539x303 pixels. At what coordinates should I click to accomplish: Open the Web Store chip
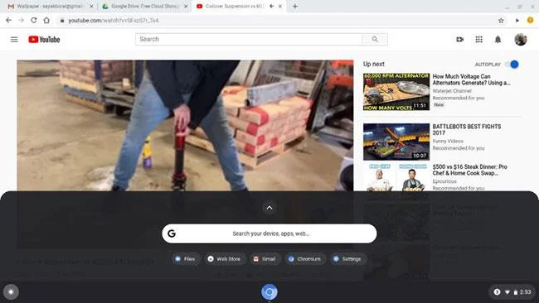tap(225, 259)
